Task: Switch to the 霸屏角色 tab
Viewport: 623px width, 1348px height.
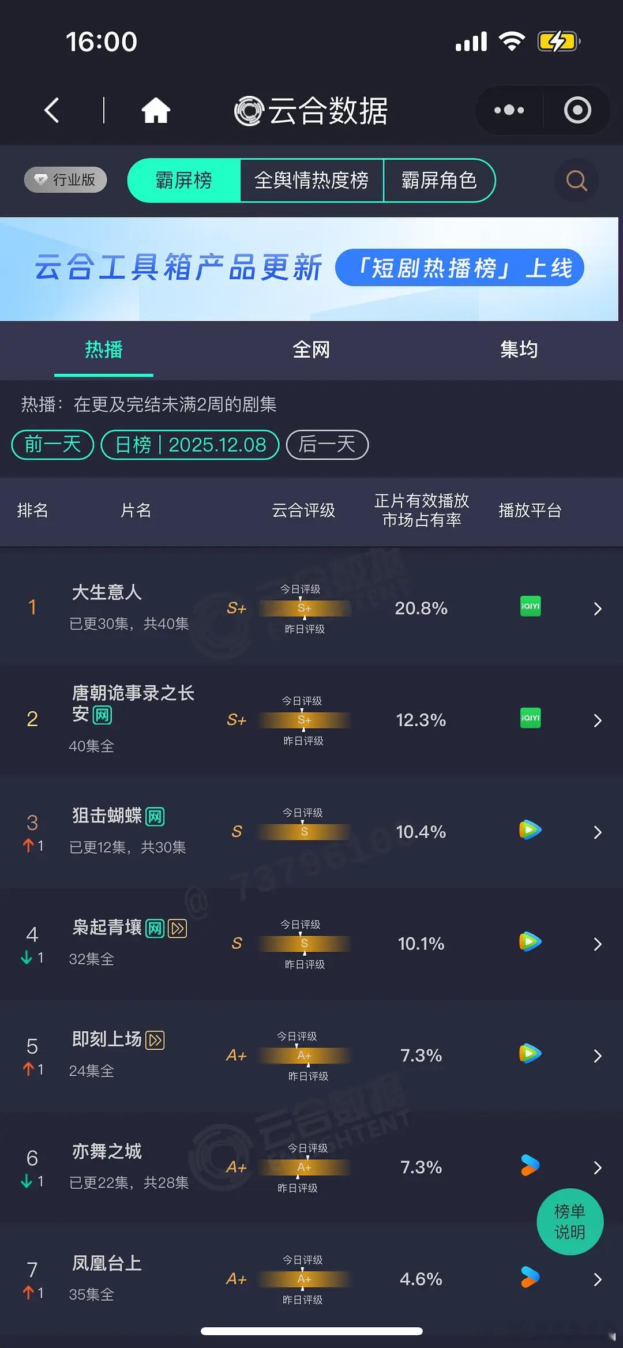Action: click(x=440, y=181)
